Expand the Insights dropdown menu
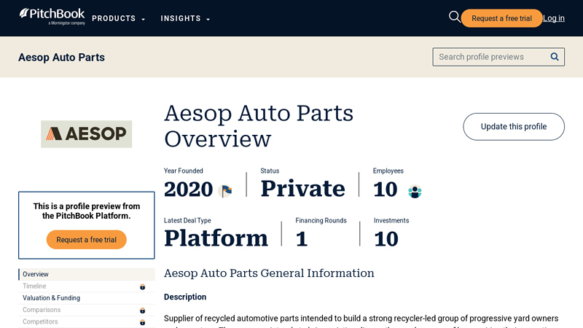Image resolution: width=583 pixels, height=328 pixels. (185, 19)
